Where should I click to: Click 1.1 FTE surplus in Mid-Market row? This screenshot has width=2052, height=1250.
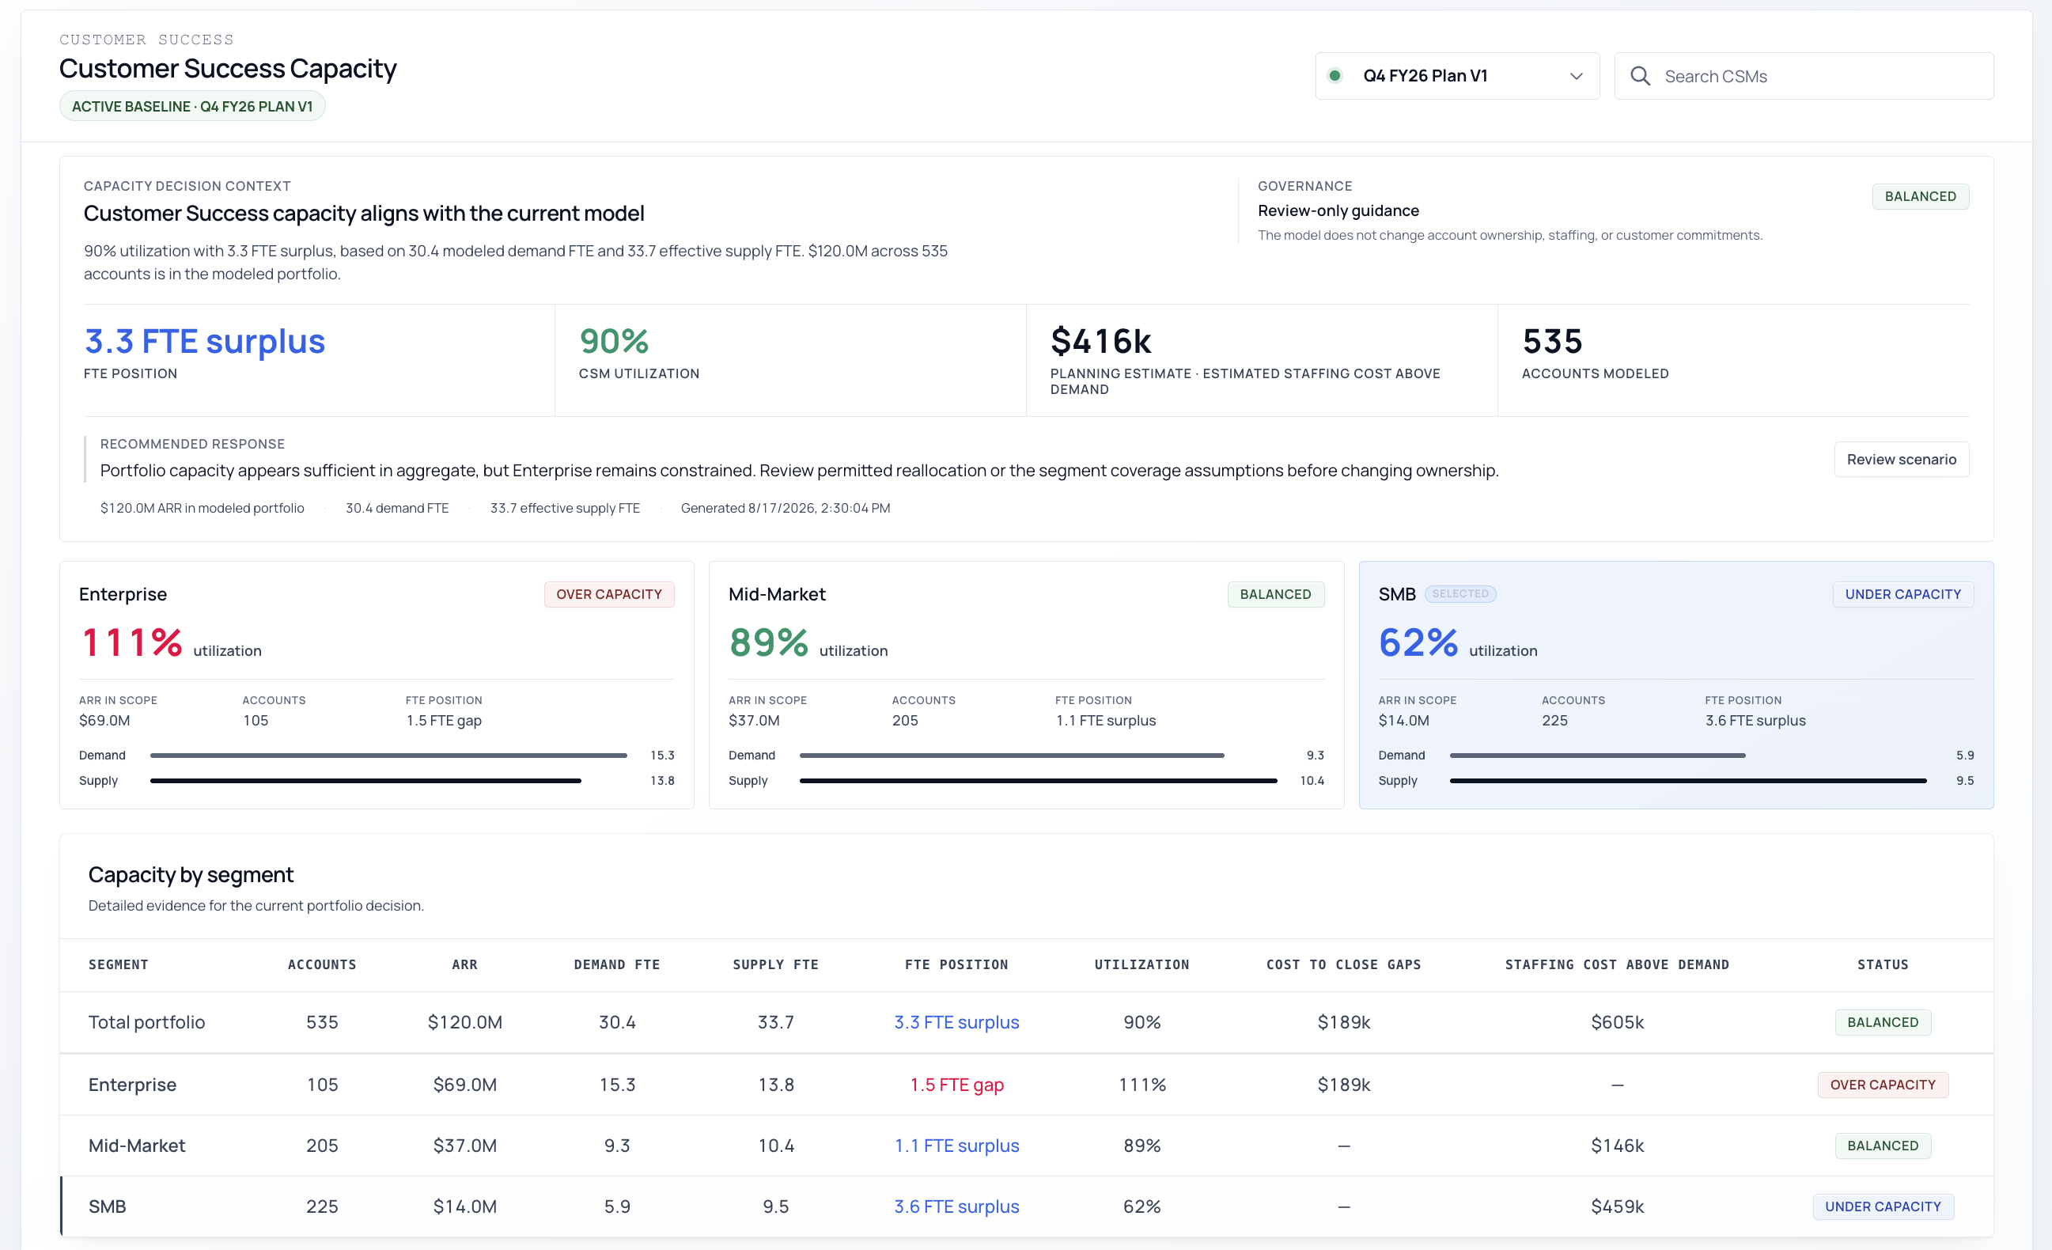click(x=956, y=1145)
